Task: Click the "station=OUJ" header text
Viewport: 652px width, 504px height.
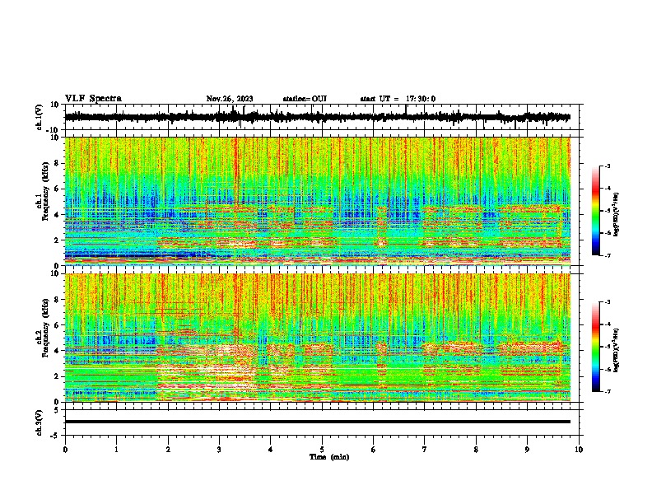Action: click(x=305, y=99)
